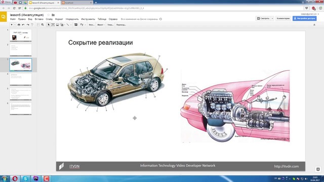Expand the new slide layout dropdown arrow
The height and width of the screenshot is (182, 324).
(15, 25)
